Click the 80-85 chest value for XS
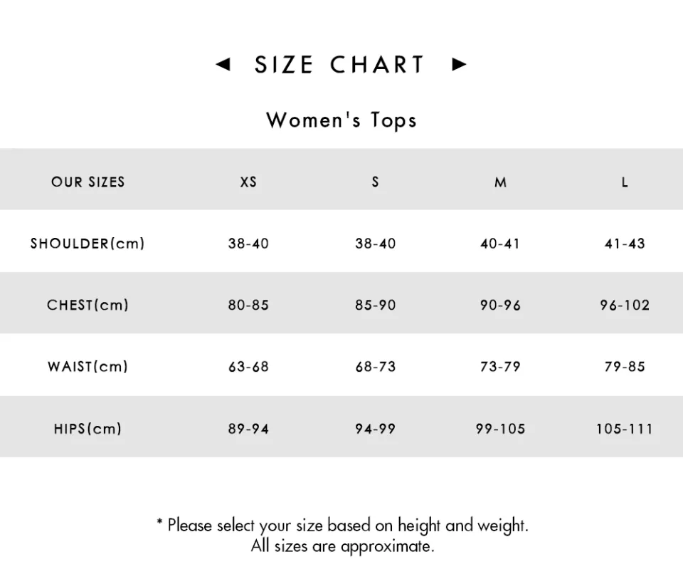 248,306
